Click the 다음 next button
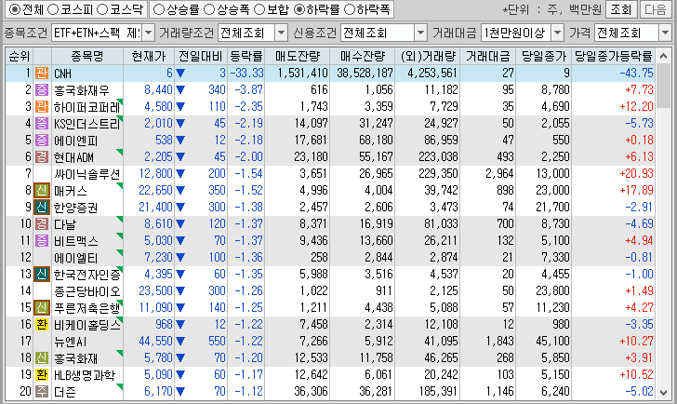 [655, 9]
